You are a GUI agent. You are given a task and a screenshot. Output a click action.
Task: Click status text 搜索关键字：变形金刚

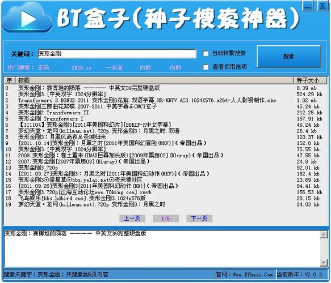tap(56, 275)
